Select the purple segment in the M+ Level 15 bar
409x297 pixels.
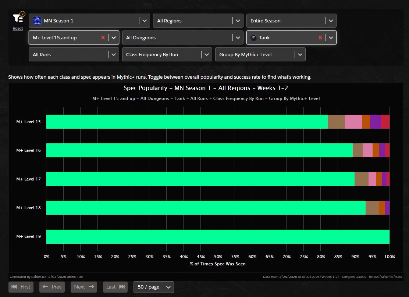(376, 122)
